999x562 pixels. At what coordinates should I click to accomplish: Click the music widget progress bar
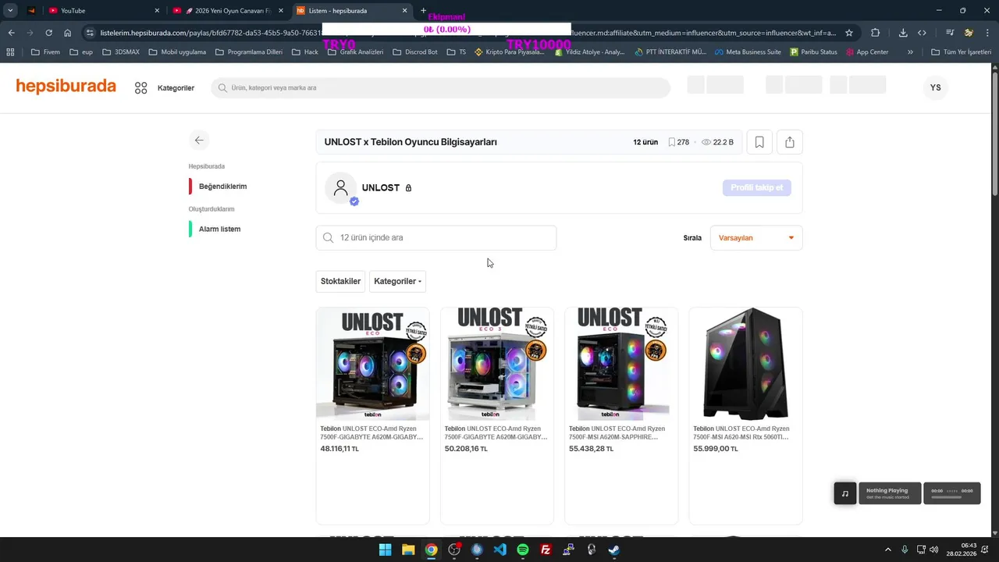pos(946,497)
